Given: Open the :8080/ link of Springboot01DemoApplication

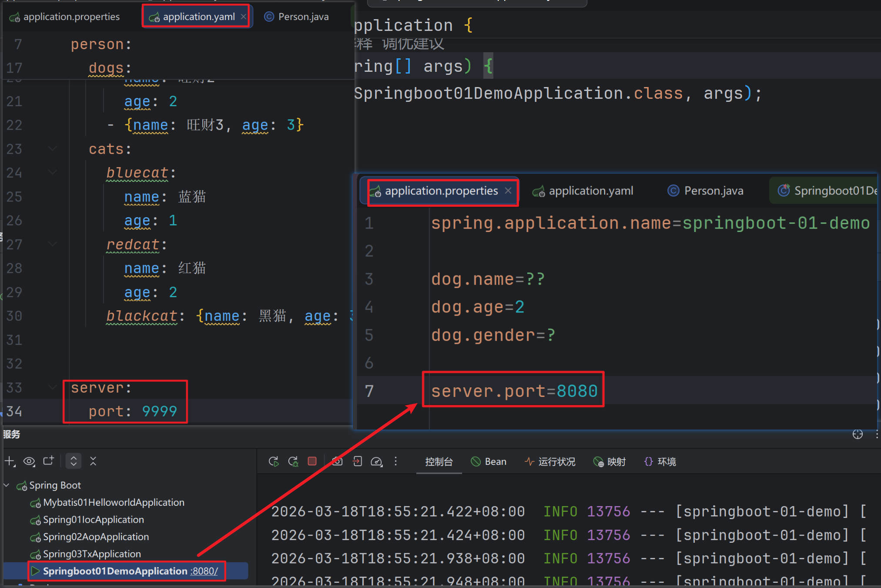Looking at the screenshot, I should [x=204, y=571].
